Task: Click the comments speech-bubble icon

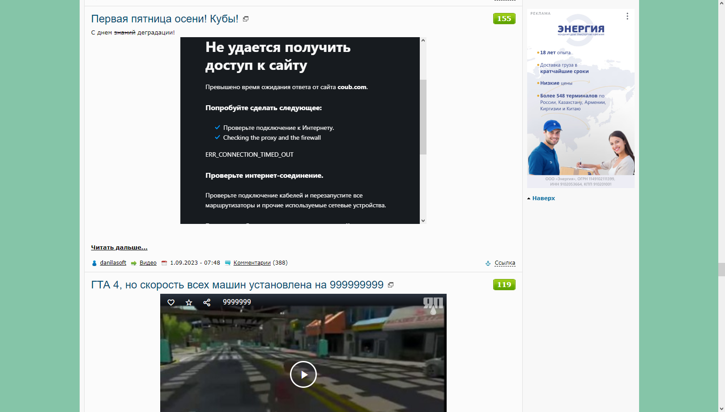Action: pyautogui.click(x=228, y=263)
